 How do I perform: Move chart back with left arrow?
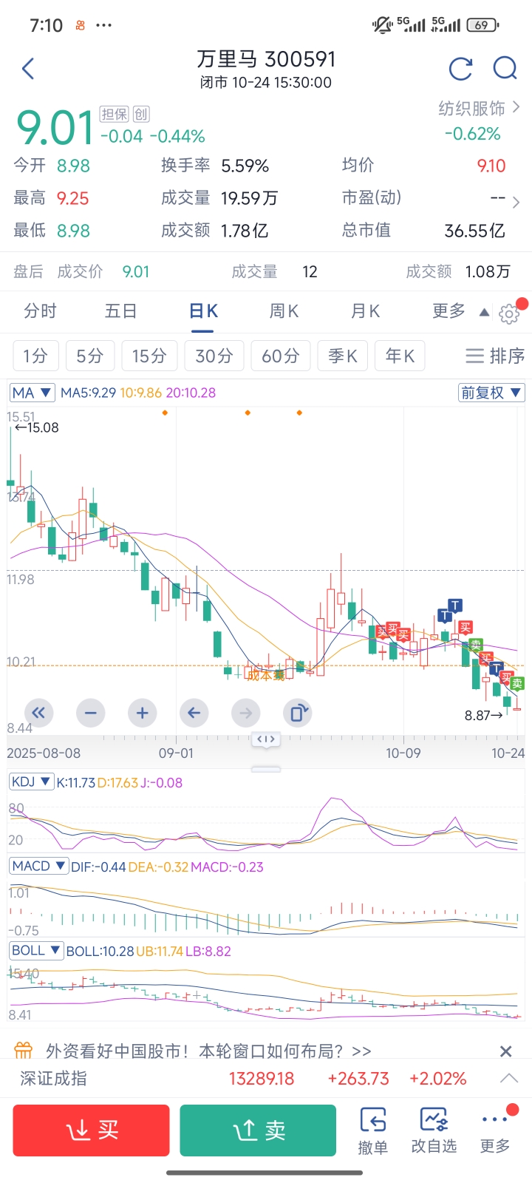coord(194,713)
